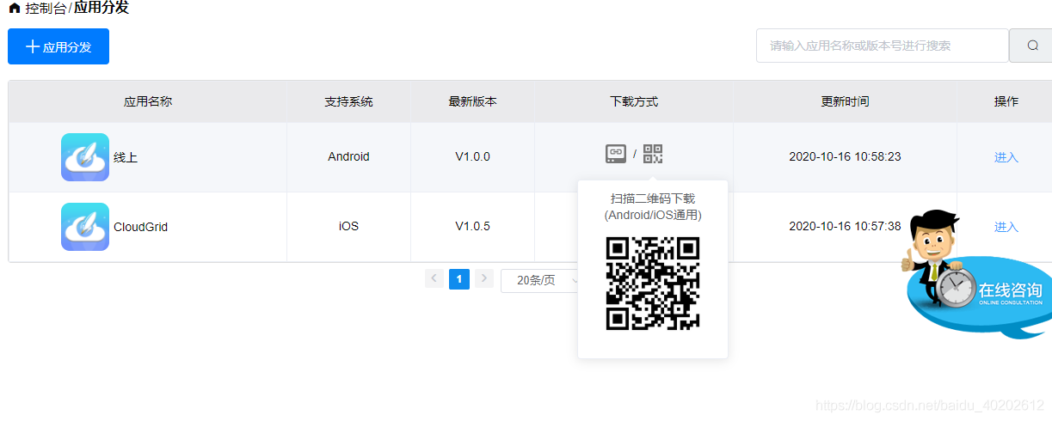Click the CloudGrid app name text

tap(140, 228)
